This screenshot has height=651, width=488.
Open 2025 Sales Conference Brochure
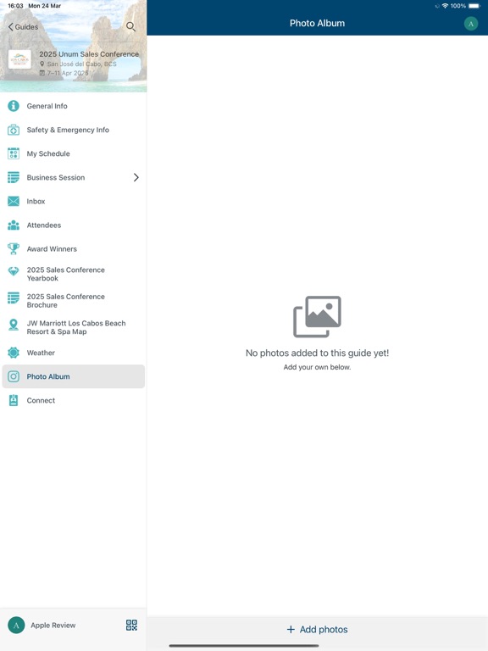(73, 301)
